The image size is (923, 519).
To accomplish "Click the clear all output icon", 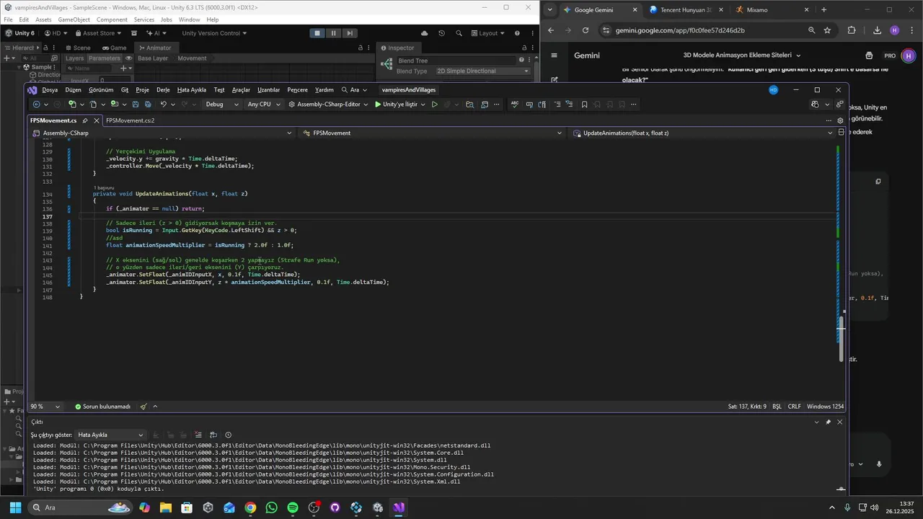I will (x=198, y=435).
